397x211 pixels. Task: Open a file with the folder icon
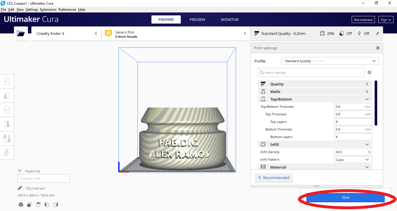(21, 33)
